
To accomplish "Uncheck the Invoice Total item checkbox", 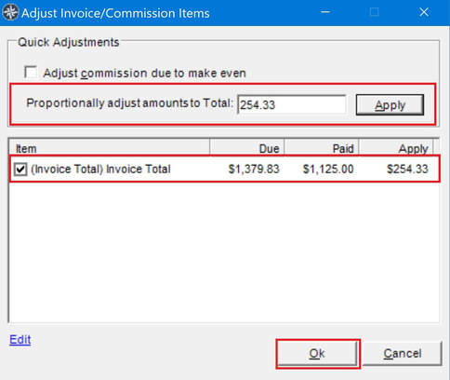I will [20, 170].
